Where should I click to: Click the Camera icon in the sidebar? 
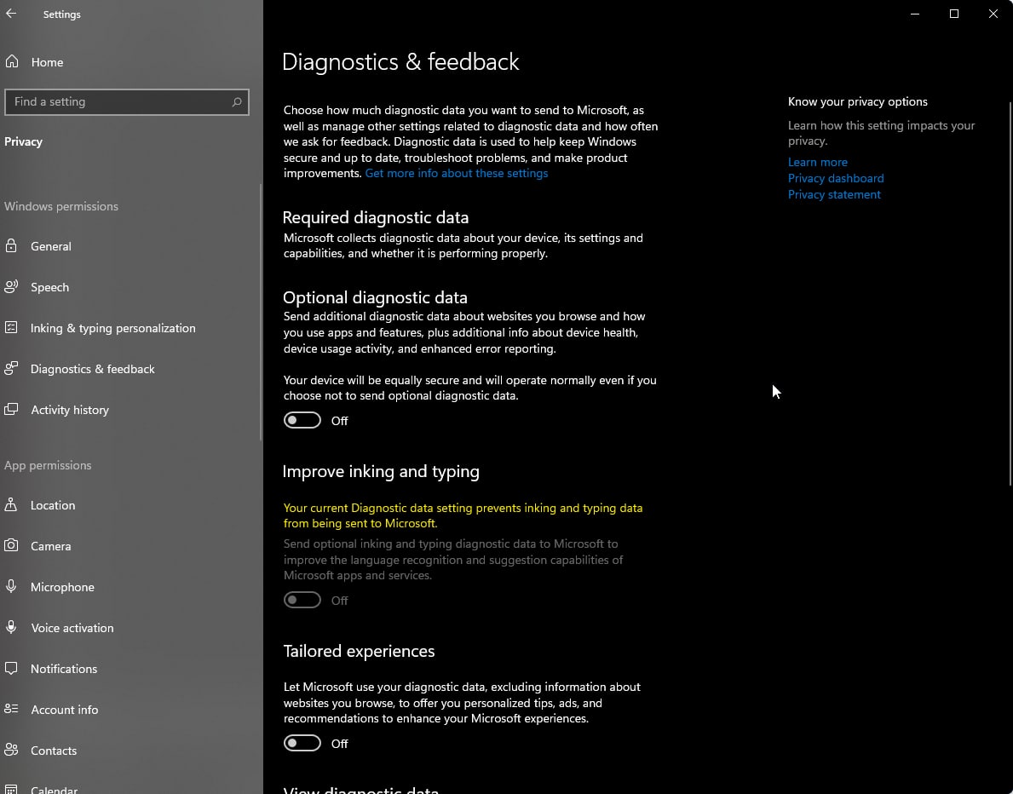(x=11, y=545)
